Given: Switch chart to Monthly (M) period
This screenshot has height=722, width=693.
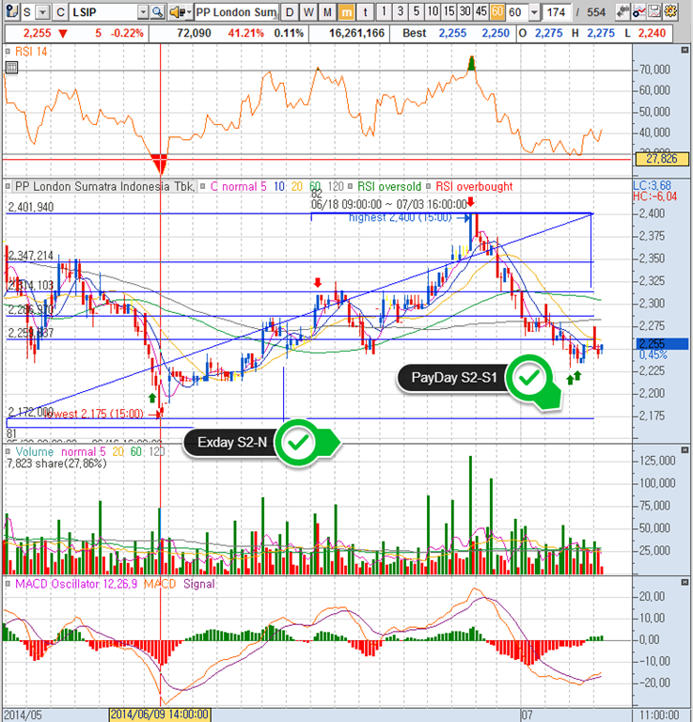Looking at the screenshot, I should [327, 12].
